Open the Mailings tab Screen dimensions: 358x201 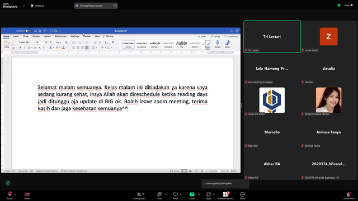(74, 36)
